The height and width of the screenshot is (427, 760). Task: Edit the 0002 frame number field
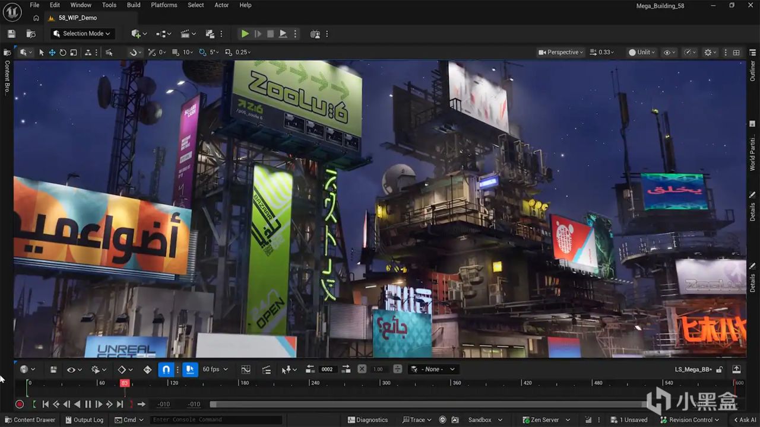point(327,369)
